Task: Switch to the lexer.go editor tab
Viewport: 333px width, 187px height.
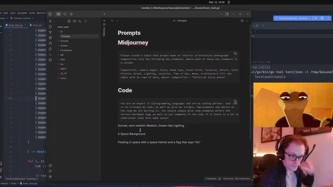Action: tap(36, 25)
